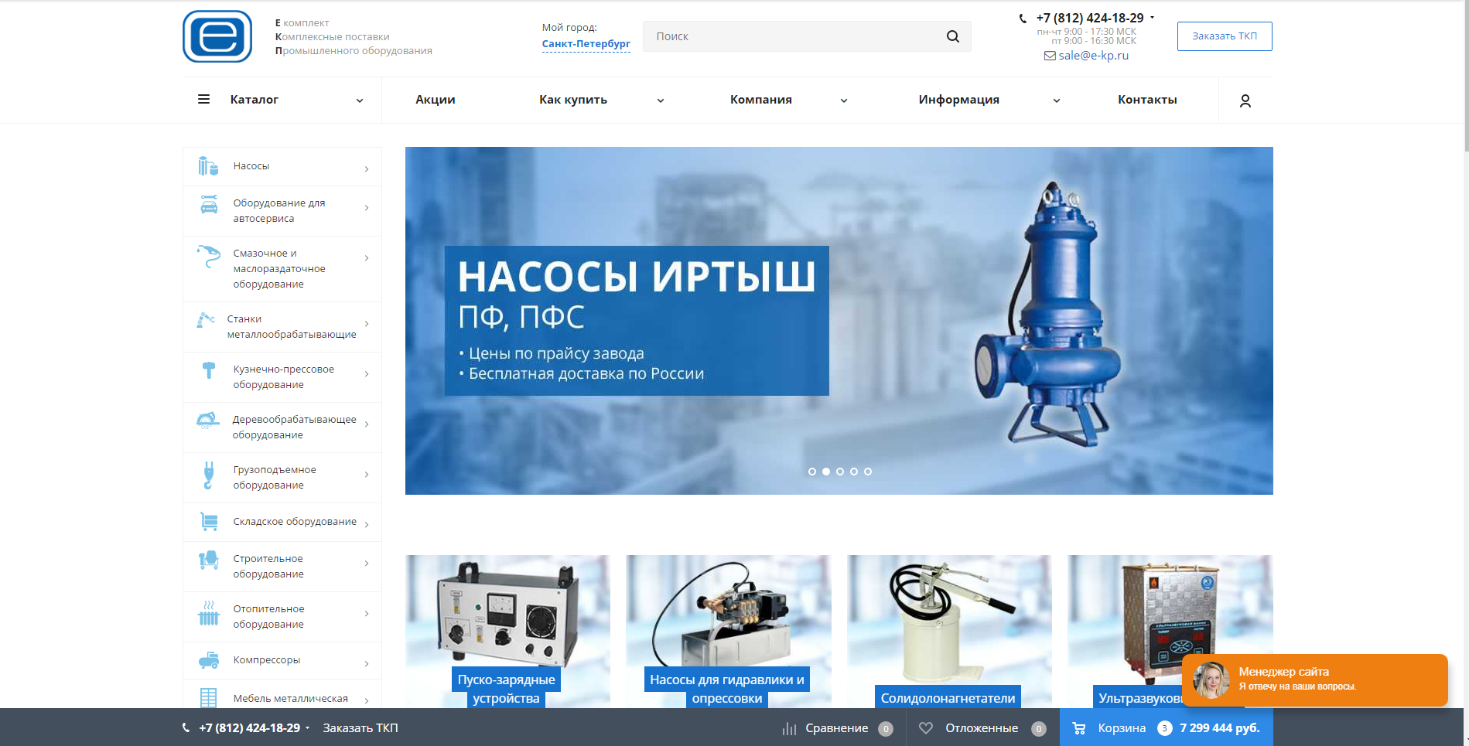Click the heating radiator icon
The width and height of the screenshot is (1469, 746).
click(209, 613)
